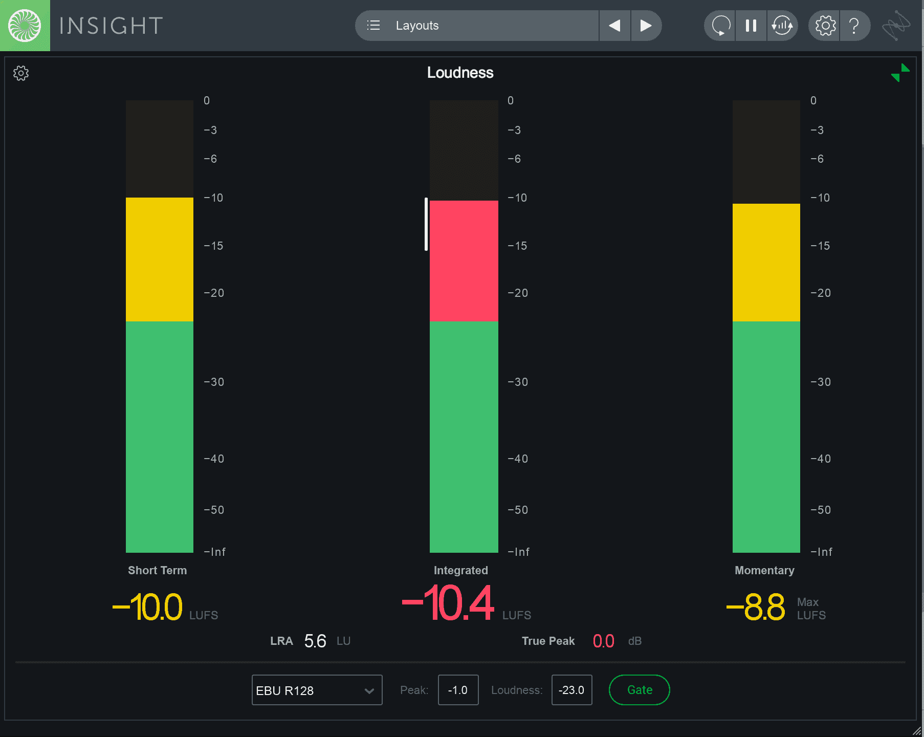The height and width of the screenshot is (737, 924).
Task: Click the Integrated LUFS readout -10.4
Action: coord(448,603)
